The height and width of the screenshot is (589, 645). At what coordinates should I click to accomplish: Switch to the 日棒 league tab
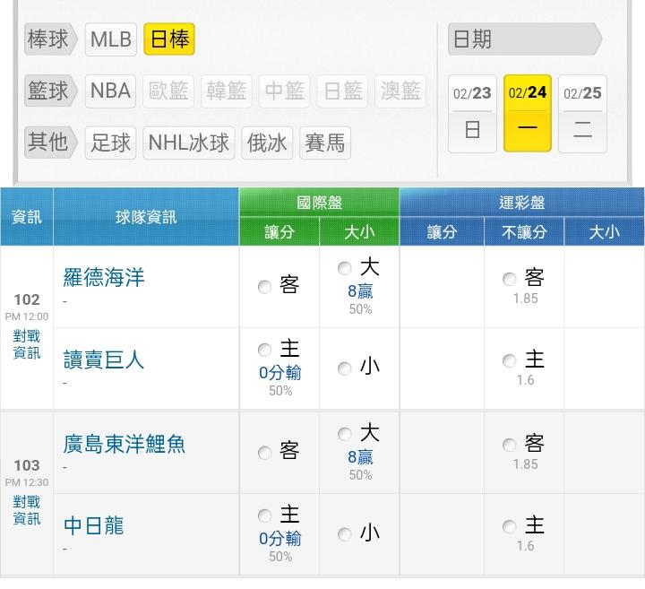click(168, 39)
